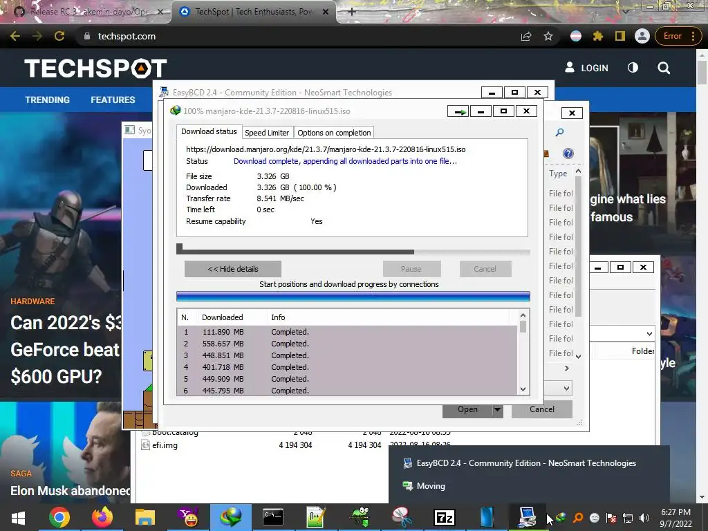Click the blue connections progress bar
708x531 pixels.
click(x=353, y=296)
